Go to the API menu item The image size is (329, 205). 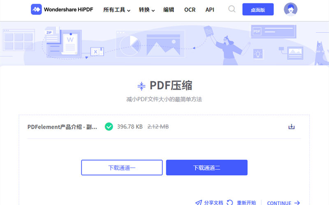pyautogui.click(x=210, y=9)
